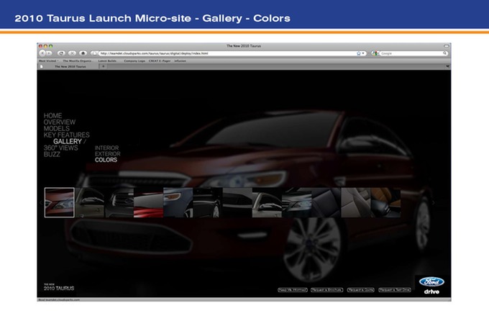Open a new tab with the plus button
The image size is (489, 316).
click(104, 66)
